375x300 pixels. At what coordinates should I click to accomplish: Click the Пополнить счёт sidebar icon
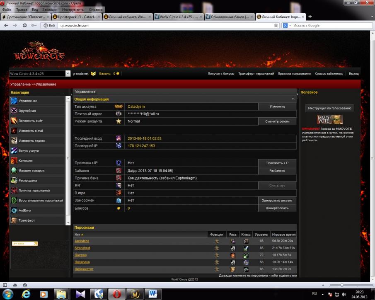pyautogui.click(x=14, y=121)
